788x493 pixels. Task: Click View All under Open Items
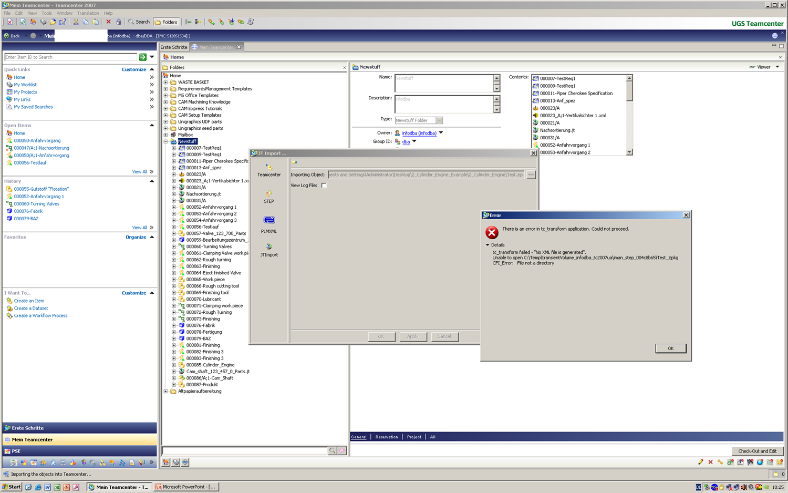point(140,172)
